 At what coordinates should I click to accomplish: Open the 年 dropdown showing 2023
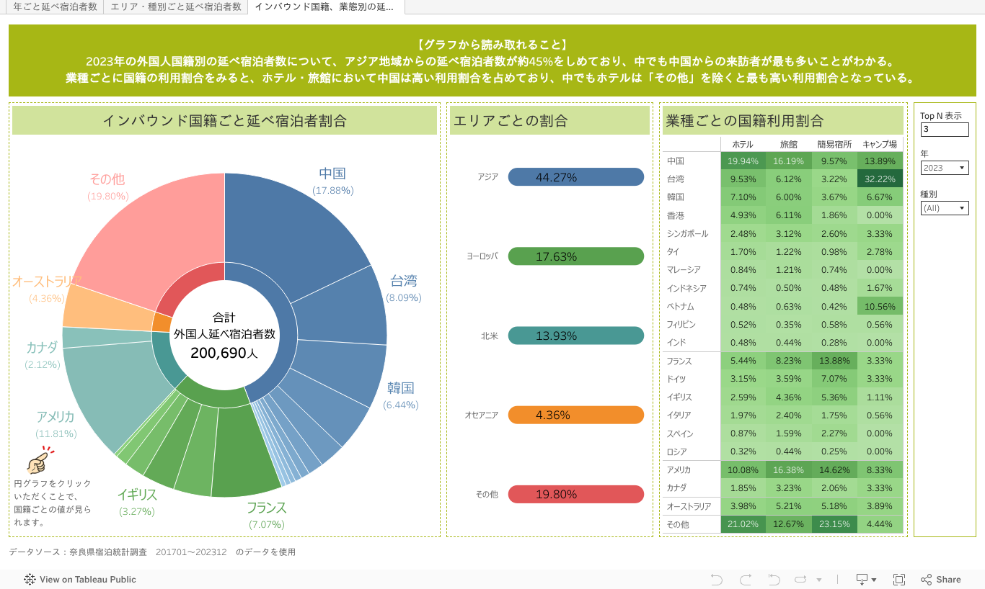coord(945,168)
